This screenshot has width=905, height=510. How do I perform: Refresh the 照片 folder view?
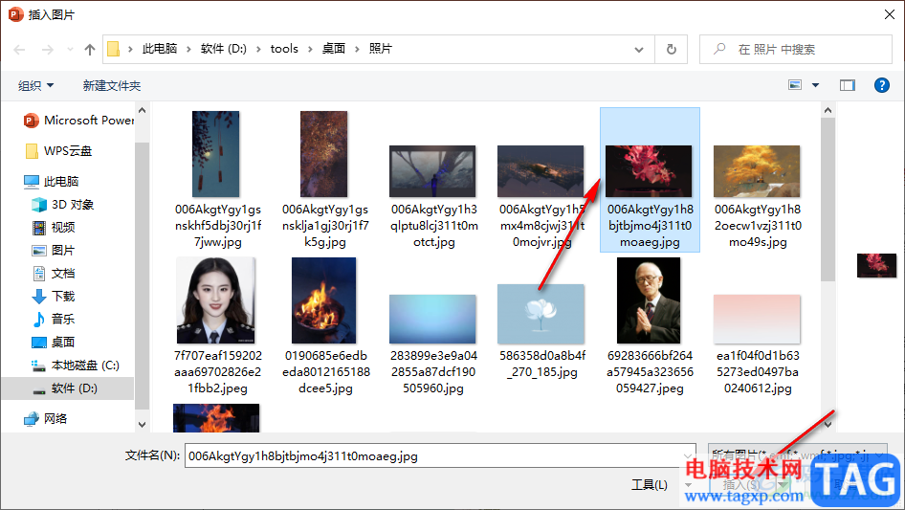672,50
